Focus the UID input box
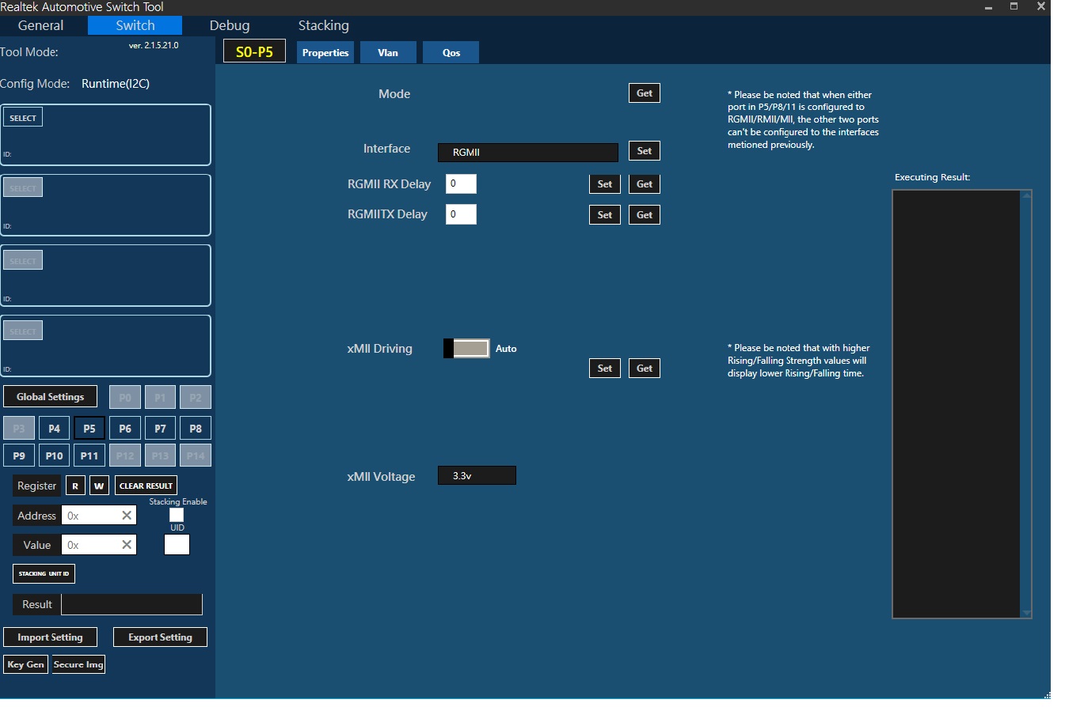This screenshot has height=707, width=1065. [x=177, y=544]
